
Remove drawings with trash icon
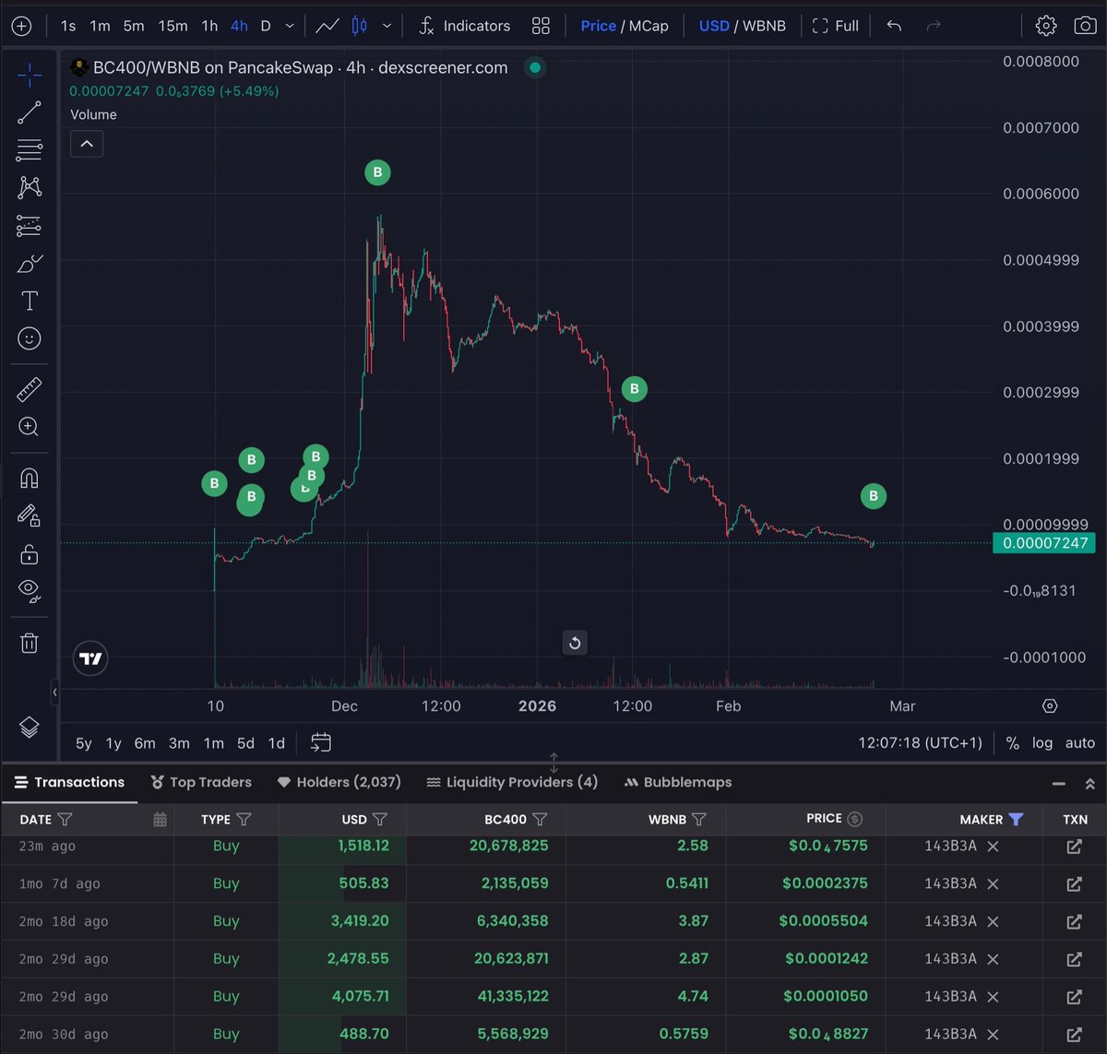pyautogui.click(x=30, y=643)
